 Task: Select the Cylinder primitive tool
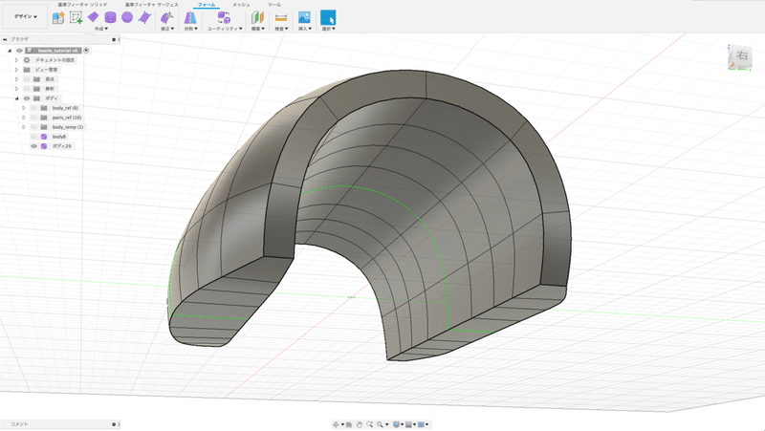click(110, 17)
